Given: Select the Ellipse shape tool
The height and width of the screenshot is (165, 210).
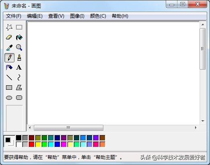Looking at the screenshot, I should (9, 98).
